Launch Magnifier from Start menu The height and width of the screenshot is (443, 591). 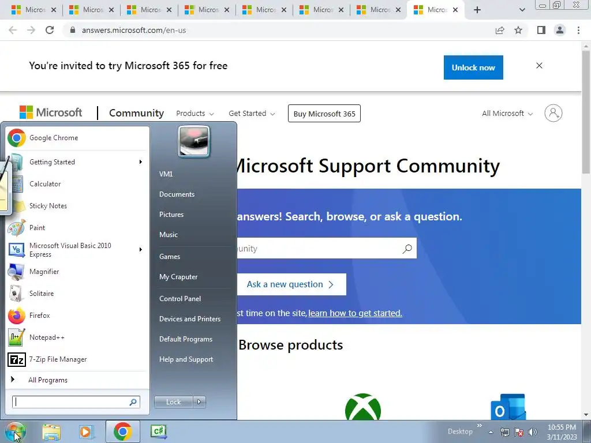click(77, 271)
